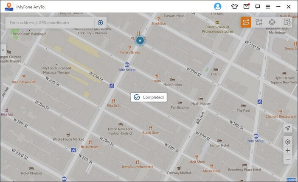Image resolution: width=298 pixels, height=182 pixels.
Task: Click the Hyatt House hotel icon
Action: click(200, 99)
